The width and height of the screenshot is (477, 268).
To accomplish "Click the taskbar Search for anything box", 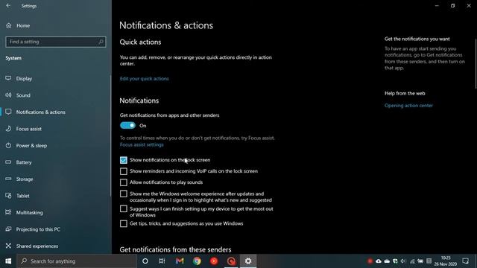I will (x=77, y=261).
